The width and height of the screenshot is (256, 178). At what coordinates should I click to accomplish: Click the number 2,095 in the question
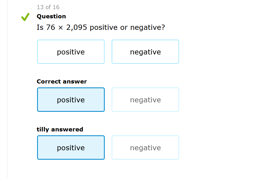tap(77, 27)
